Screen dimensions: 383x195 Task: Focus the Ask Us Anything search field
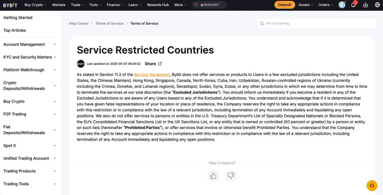pos(316,23)
